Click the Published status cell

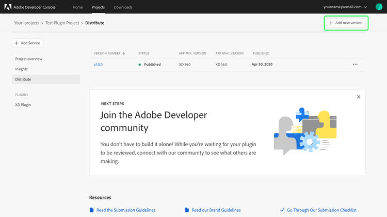click(150, 65)
